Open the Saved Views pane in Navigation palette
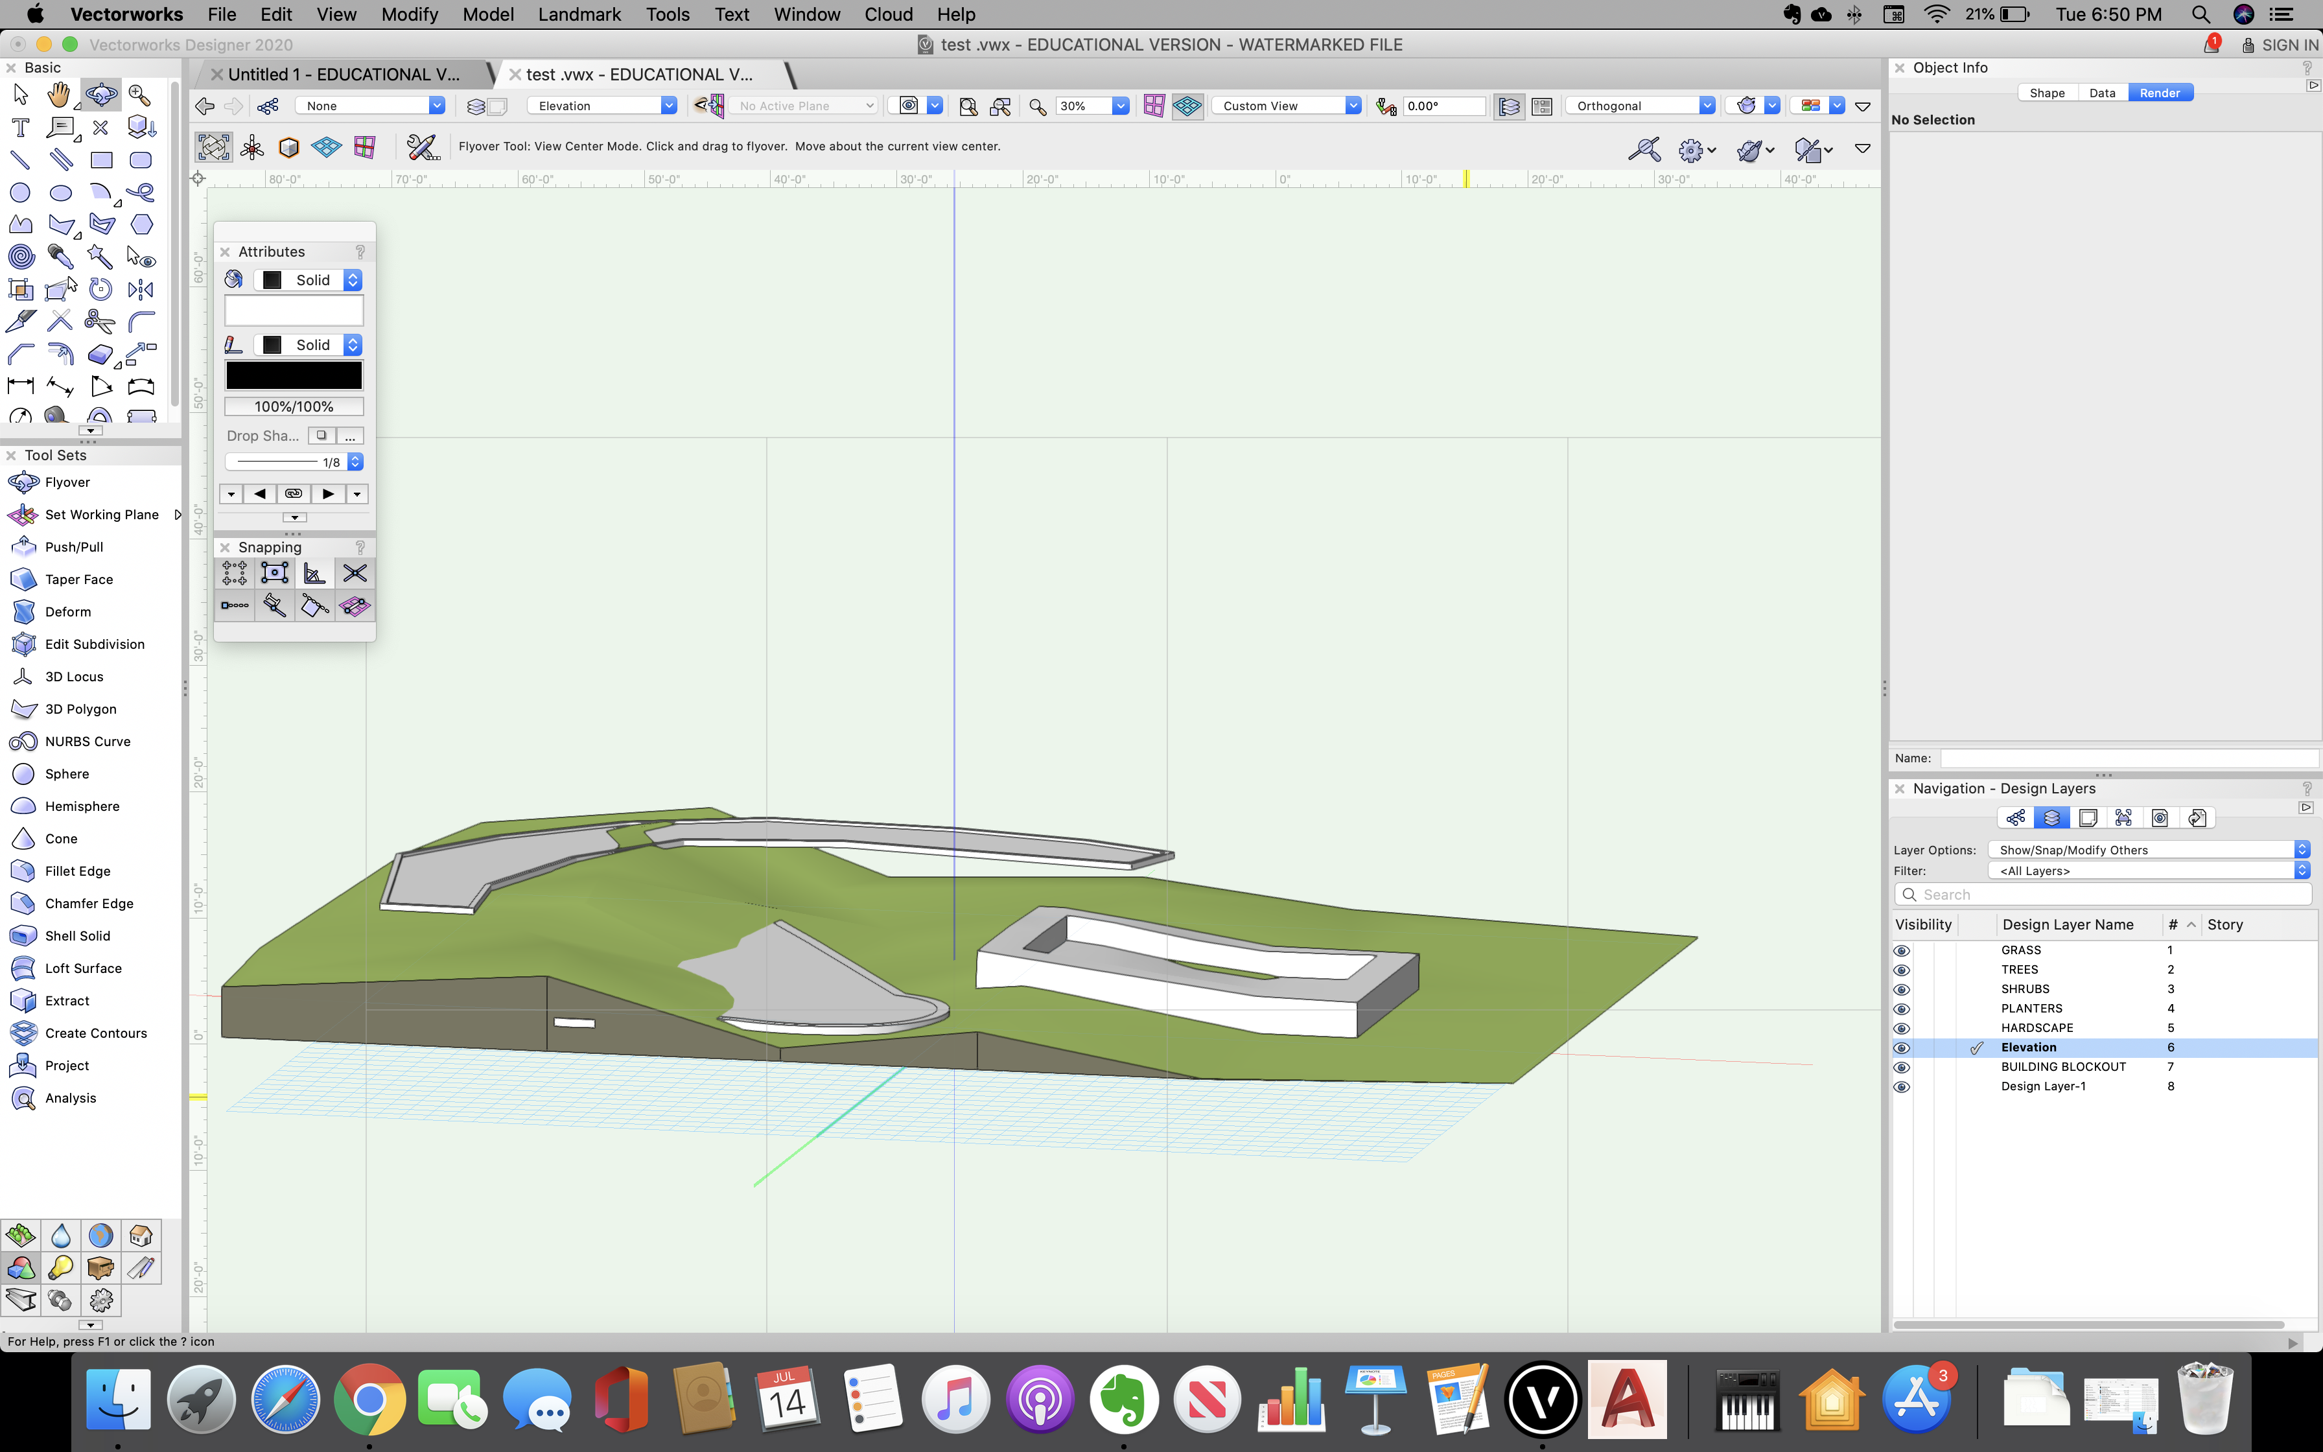 click(x=2160, y=817)
